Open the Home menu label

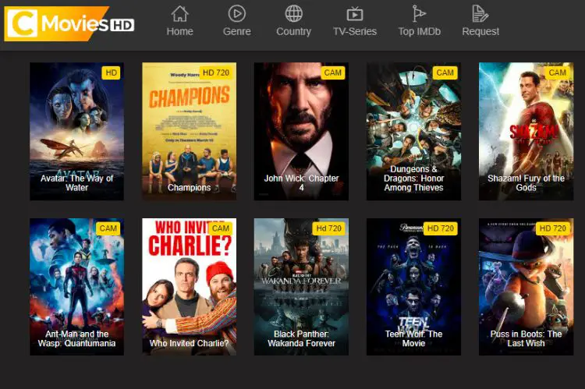click(180, 31)
